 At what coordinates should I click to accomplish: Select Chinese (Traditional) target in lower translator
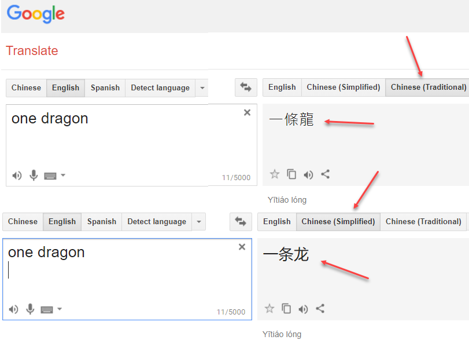[x=423, y=221]
